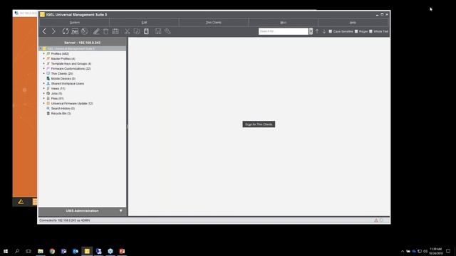Open Windows taskbar search
456x256 pixels.
click(x=17, y=251)
